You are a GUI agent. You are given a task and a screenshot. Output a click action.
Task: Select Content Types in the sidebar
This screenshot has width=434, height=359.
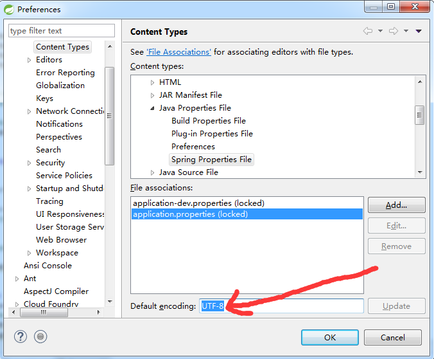point(62,47)
